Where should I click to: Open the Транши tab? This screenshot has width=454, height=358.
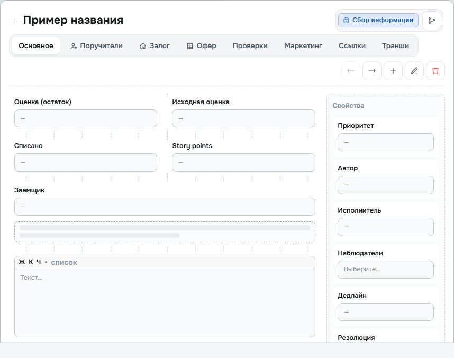395,45
